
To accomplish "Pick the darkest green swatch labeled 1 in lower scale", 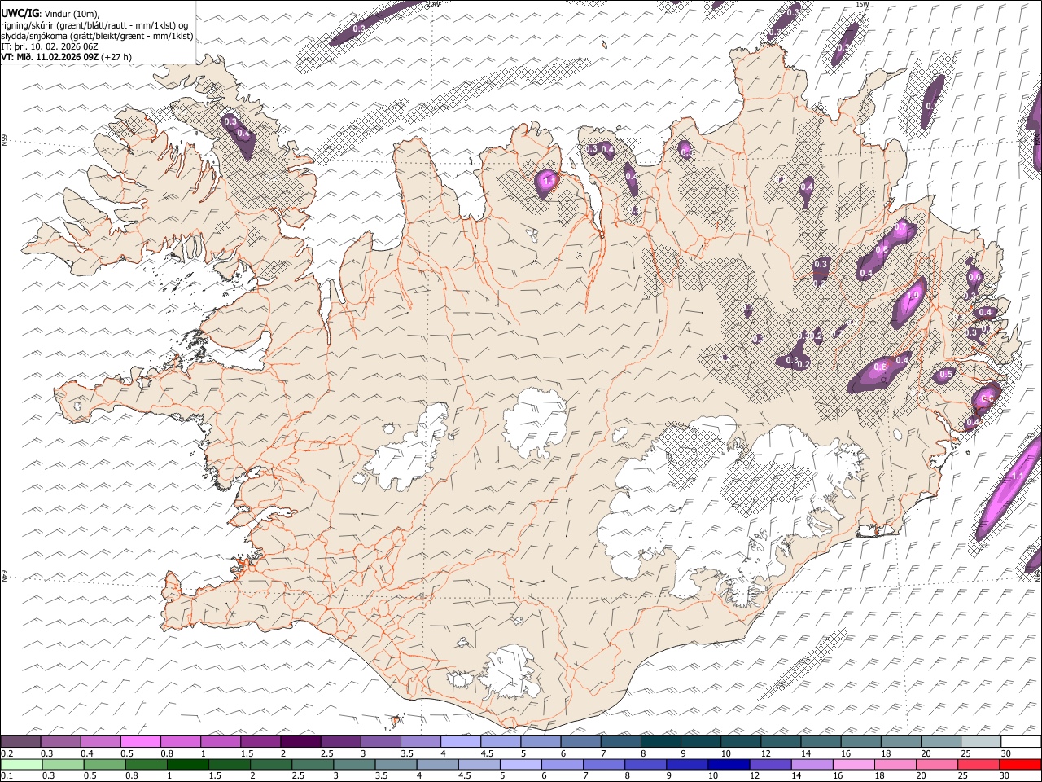I will tap(188, 764).
